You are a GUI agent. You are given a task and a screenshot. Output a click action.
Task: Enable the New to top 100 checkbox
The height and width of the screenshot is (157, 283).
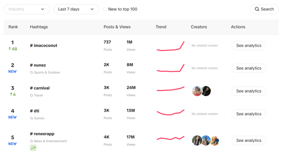click(x=105, y=9)
